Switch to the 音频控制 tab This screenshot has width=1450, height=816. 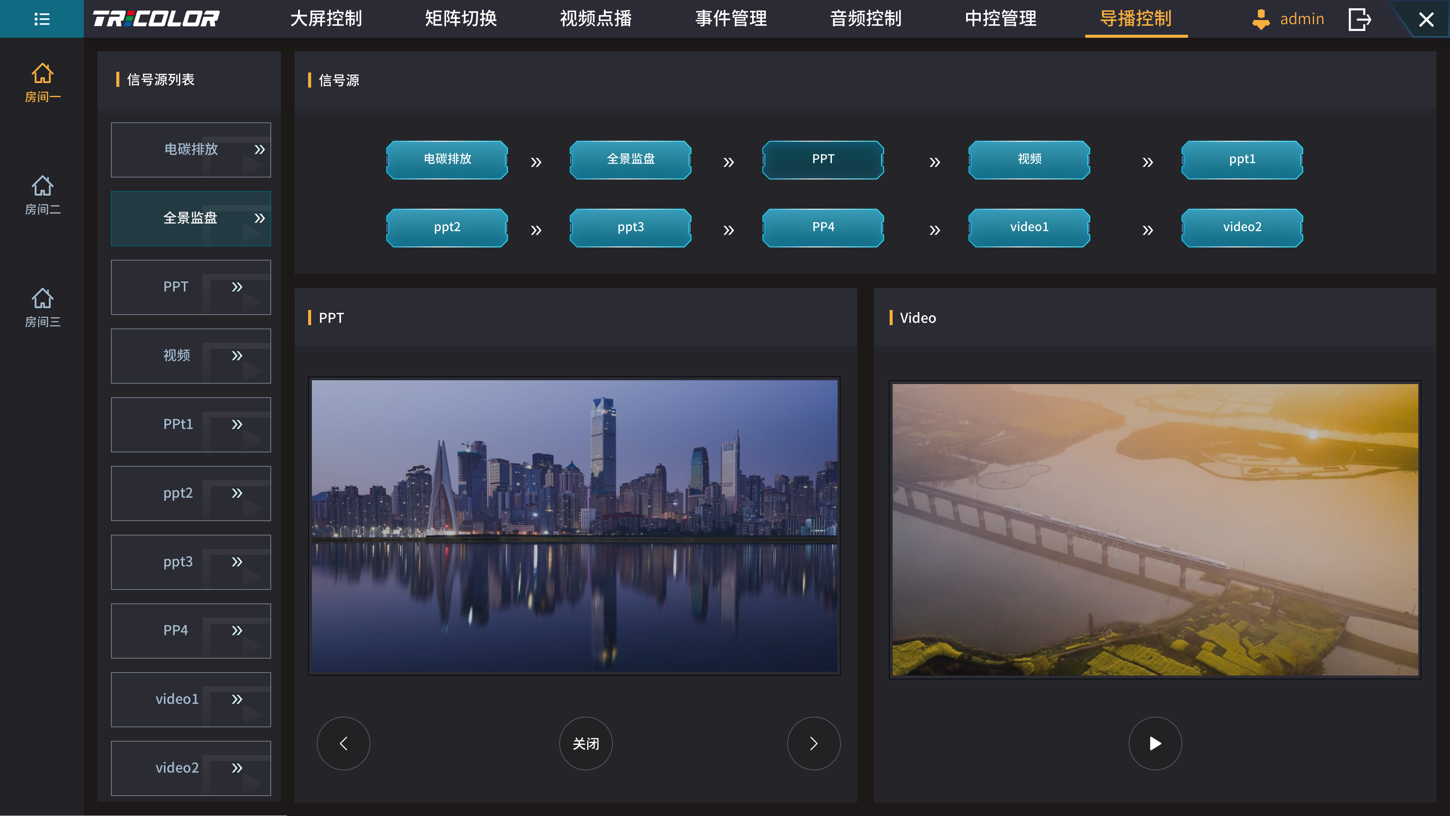tap(866, 19)
